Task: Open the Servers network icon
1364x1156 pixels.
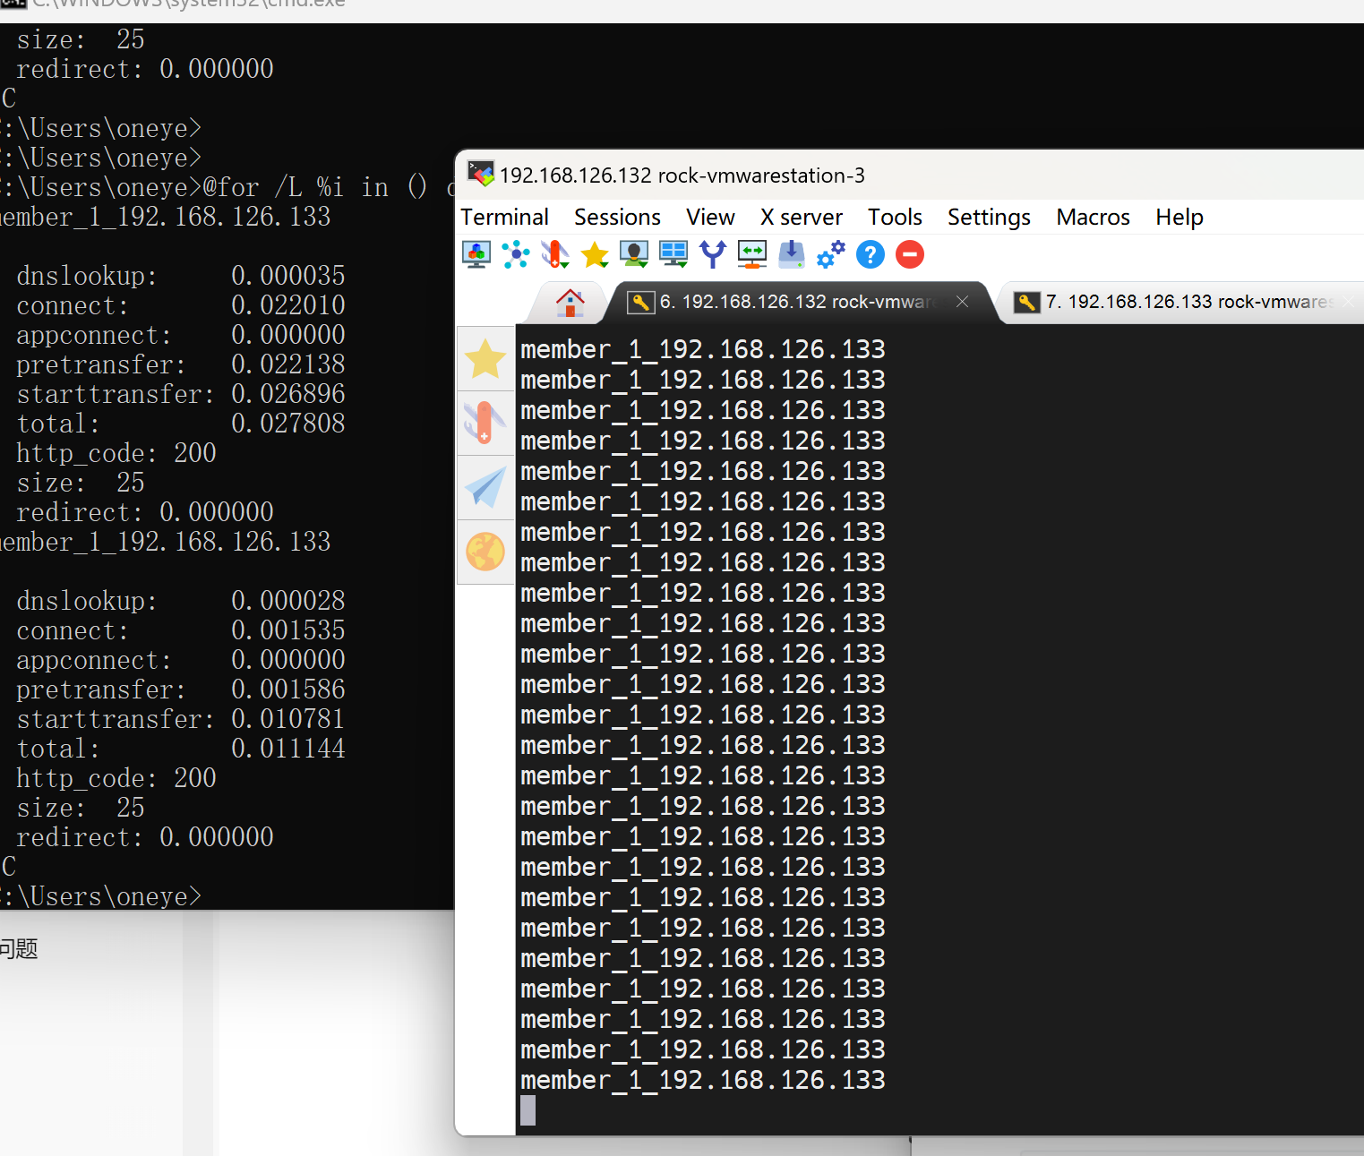Action: click(x=515, y=255)
